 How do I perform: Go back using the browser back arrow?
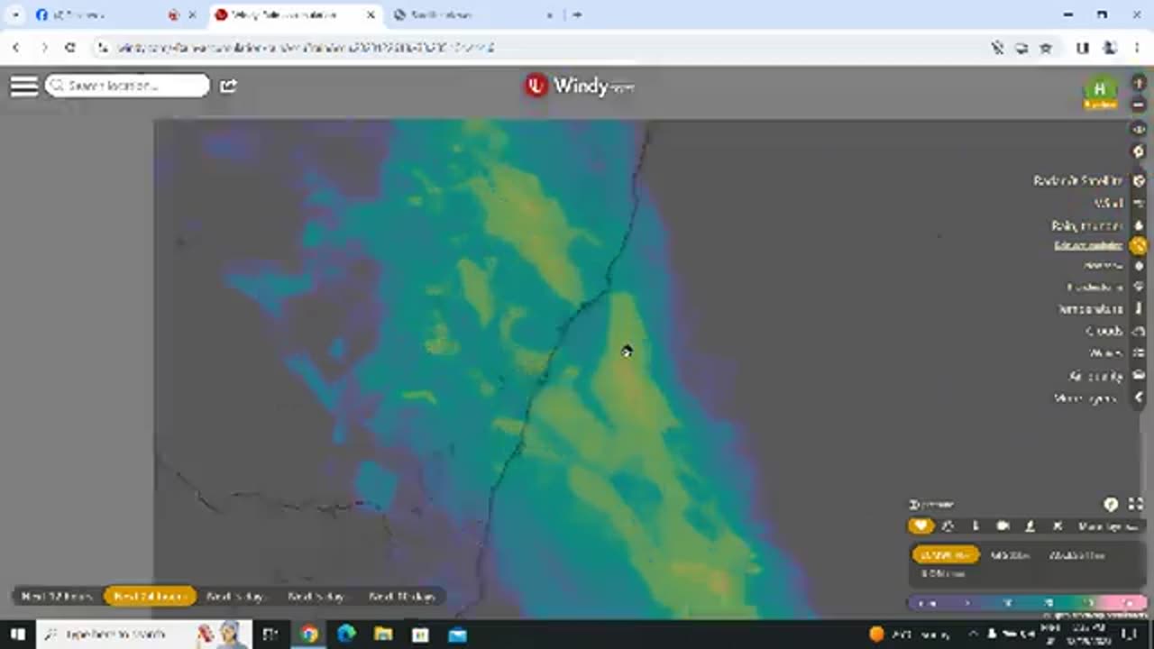16,47
